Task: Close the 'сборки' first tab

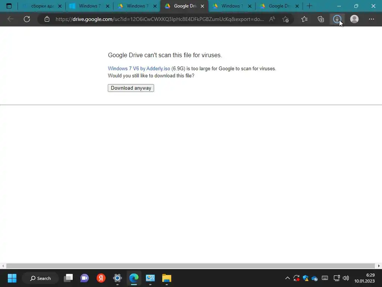Action: [60, 6]
